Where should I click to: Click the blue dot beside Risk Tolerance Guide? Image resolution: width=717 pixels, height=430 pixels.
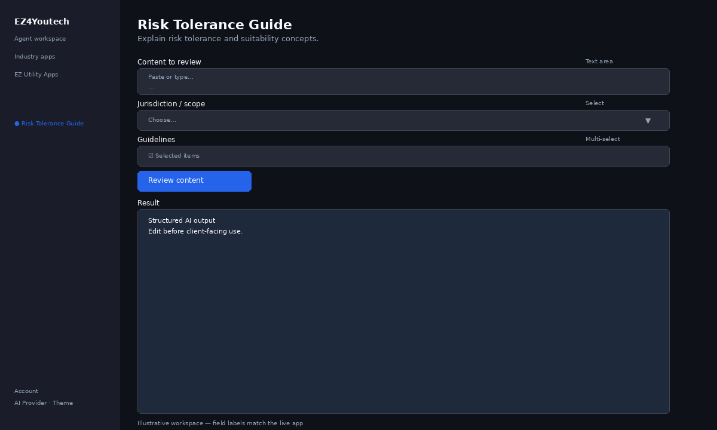point(17,124)
